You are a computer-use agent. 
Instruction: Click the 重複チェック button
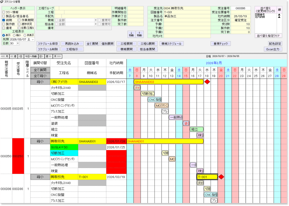click(221, 44)
